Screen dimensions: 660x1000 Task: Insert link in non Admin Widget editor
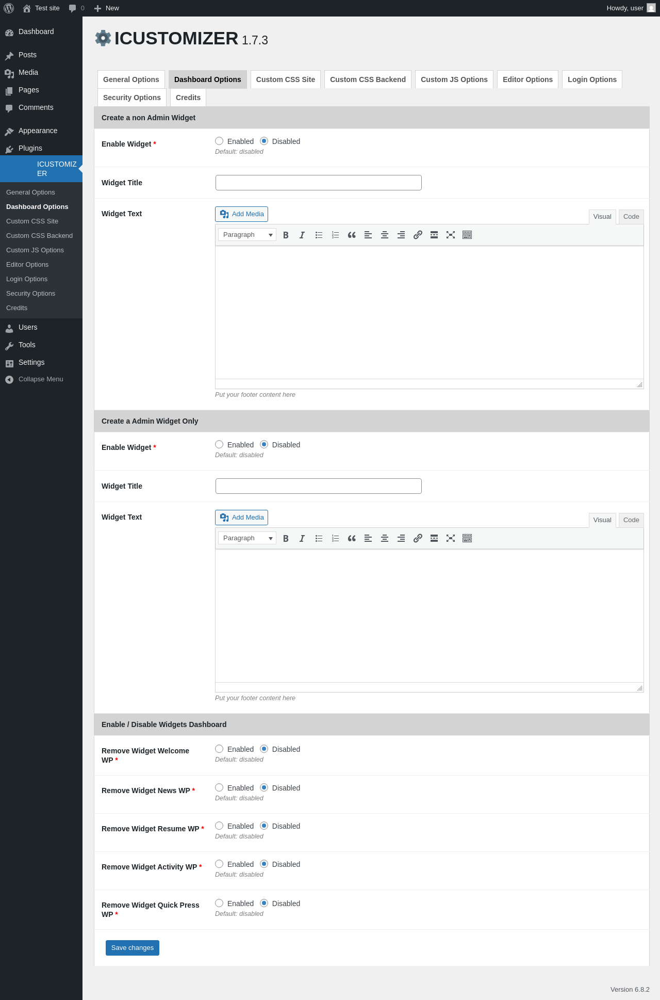click(x=418, y=235)
